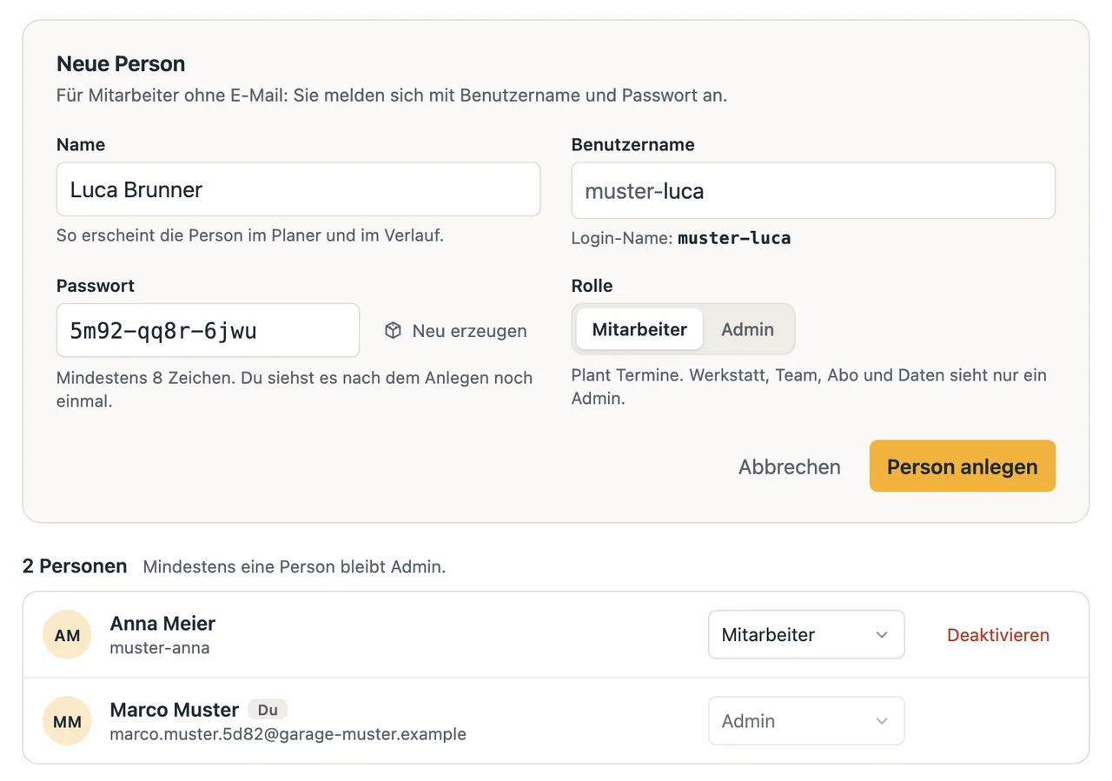The width and height of the screenshot is (1112, 781).
Task: Deactivate Anna Meier's account
Action: [x=998, y=635]
